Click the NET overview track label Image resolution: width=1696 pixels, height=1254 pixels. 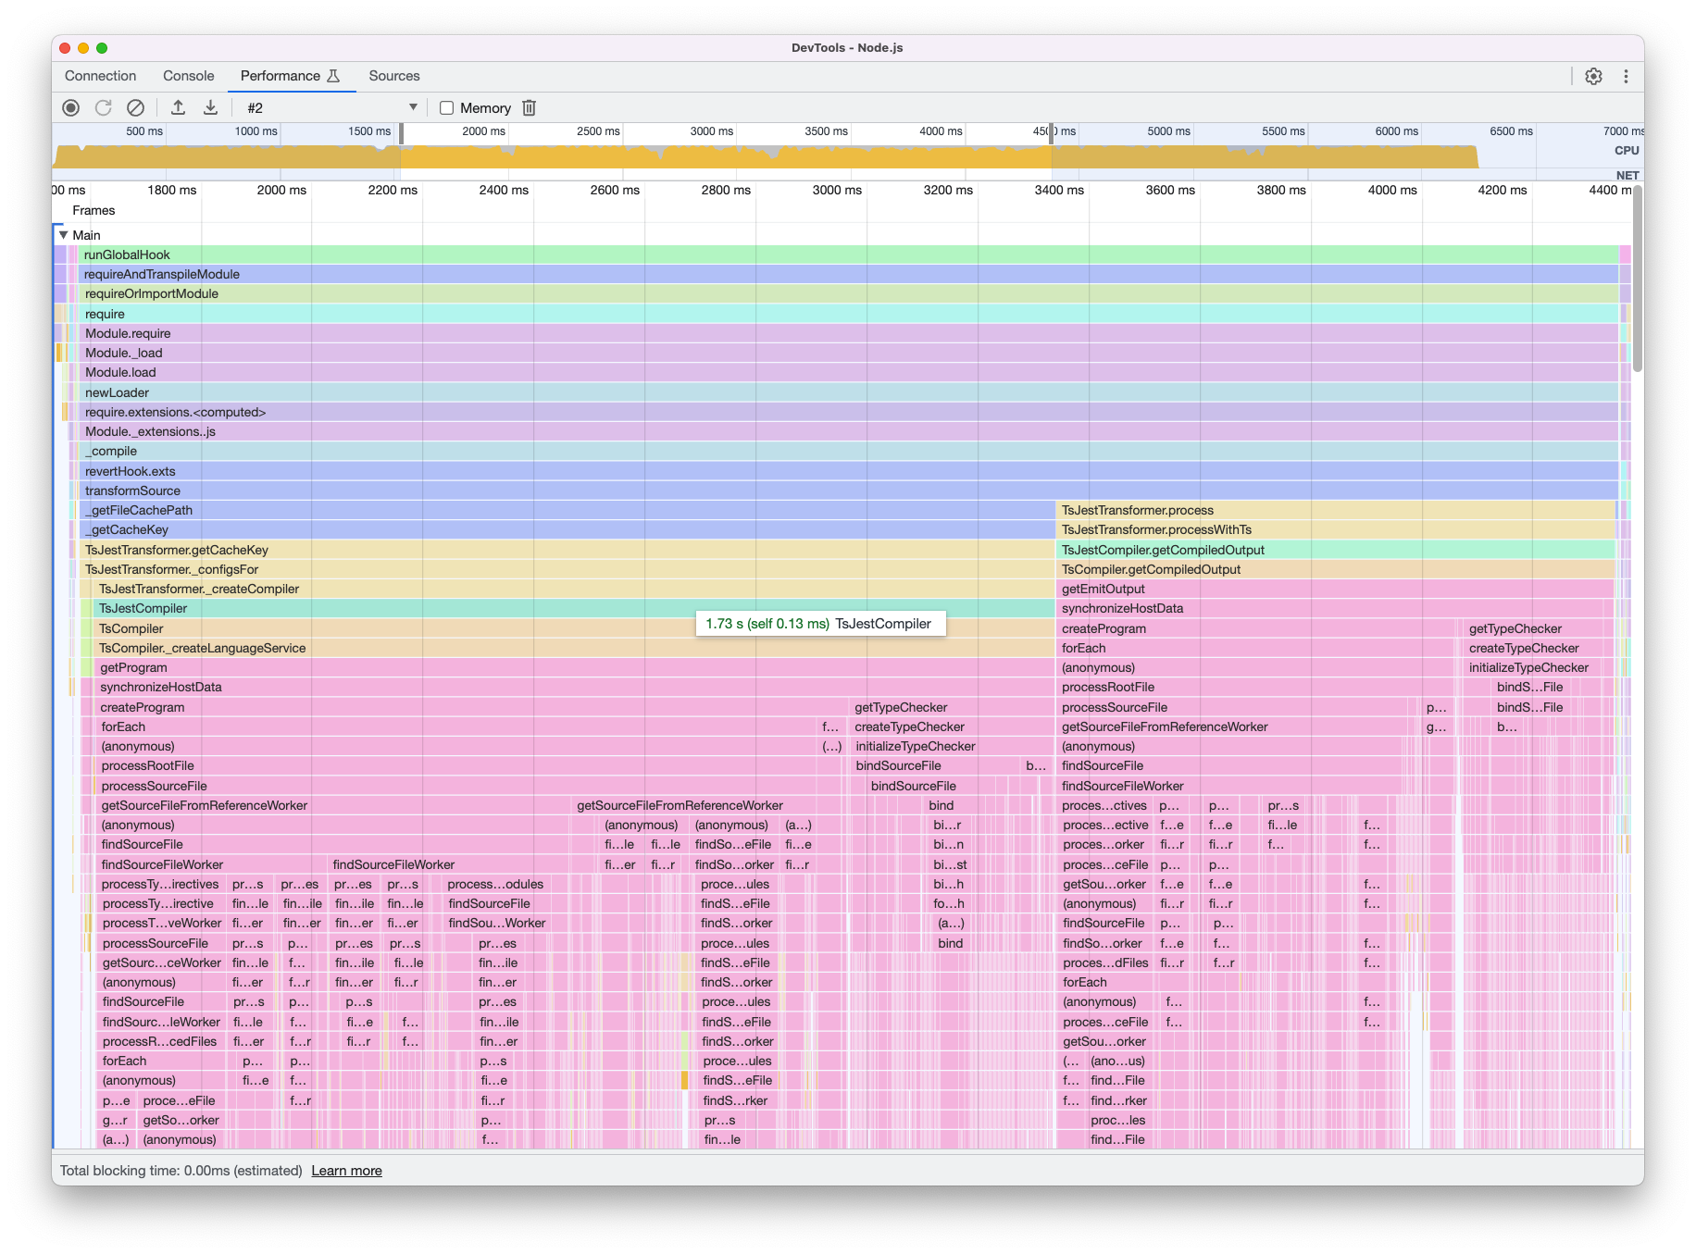coord(1627,175)
